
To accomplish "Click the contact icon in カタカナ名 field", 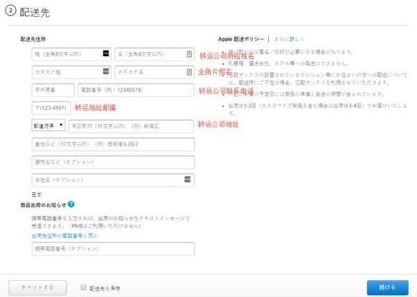I will pyautogui.click(x=189, y=72).
